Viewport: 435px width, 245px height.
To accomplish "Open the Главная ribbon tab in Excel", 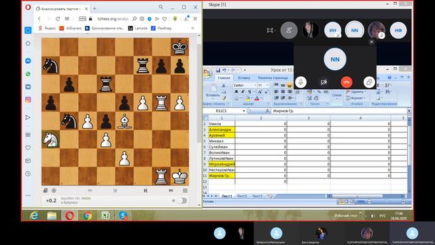I will click(x=224, y=78).
